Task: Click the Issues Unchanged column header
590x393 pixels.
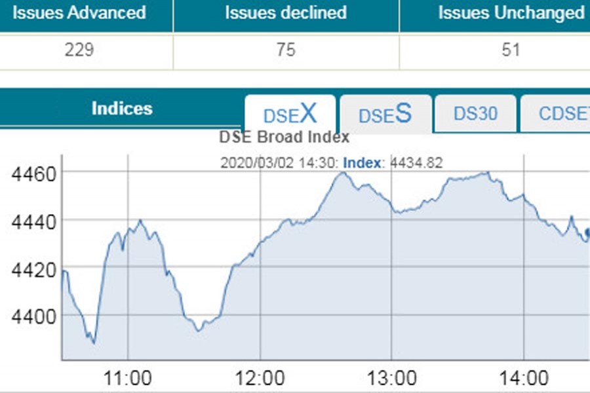Action: tap(511, 13)
